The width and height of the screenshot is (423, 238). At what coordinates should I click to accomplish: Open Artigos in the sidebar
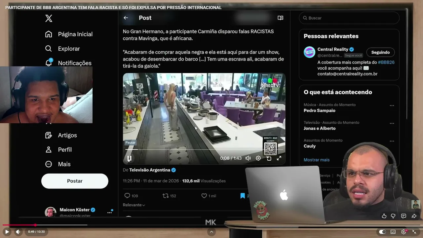point(67,135)
